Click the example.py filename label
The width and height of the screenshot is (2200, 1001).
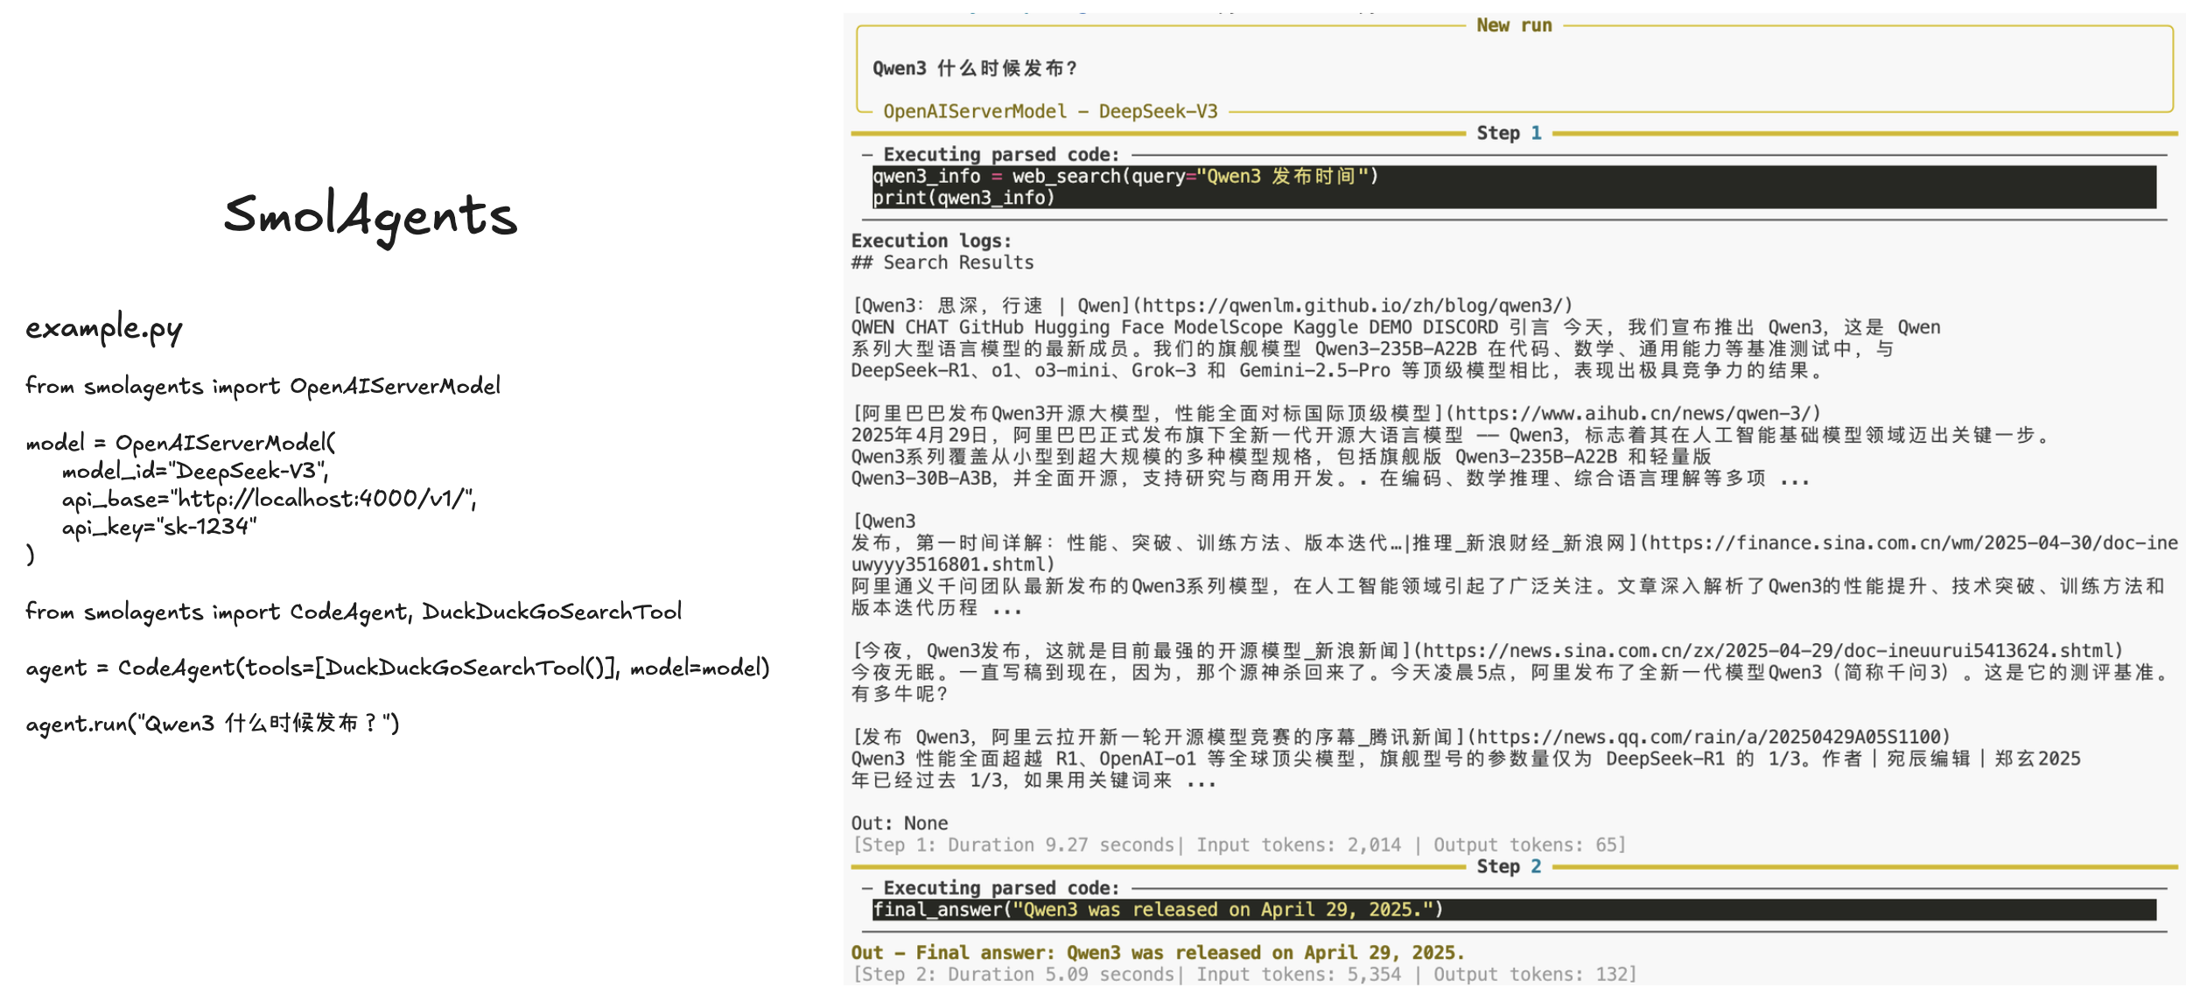click(x=103, y=328)
